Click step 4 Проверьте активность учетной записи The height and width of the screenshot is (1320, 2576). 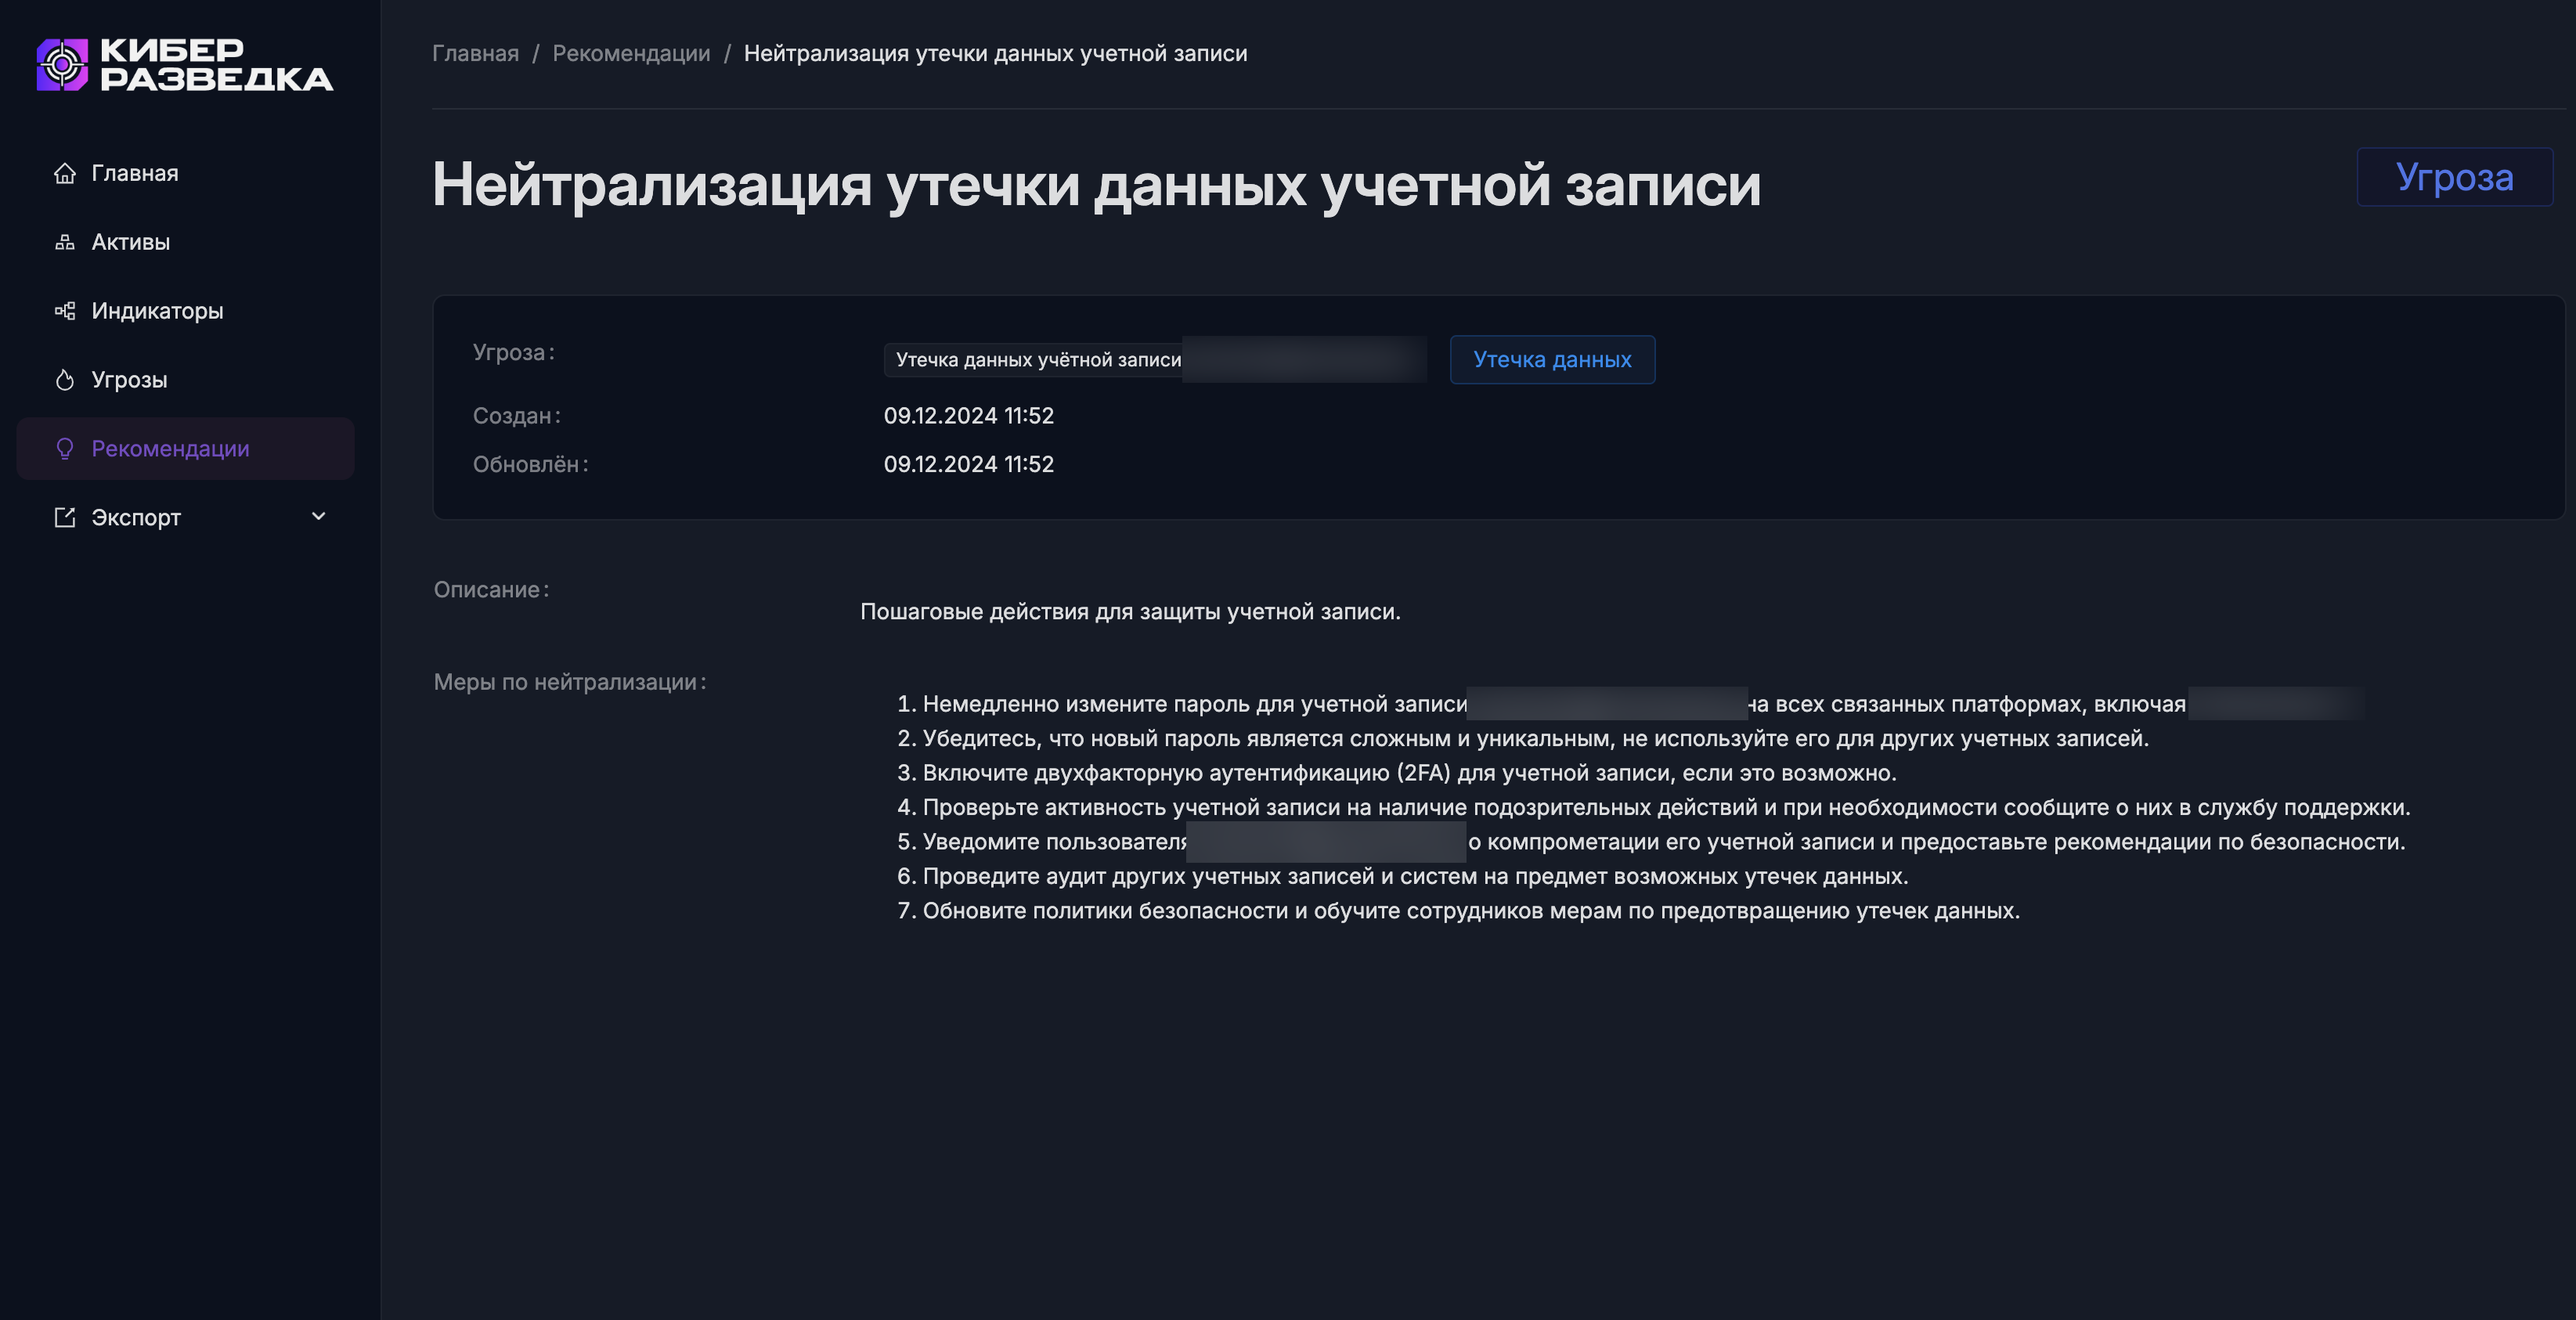(x=1653, y=807)
